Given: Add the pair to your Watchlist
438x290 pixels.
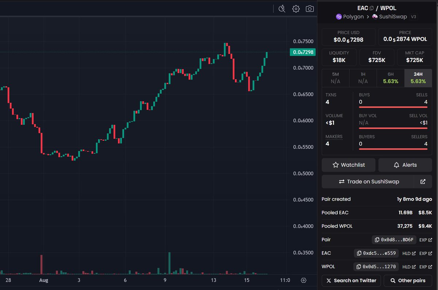Looking at the screenshot, I should click(348, 165).
